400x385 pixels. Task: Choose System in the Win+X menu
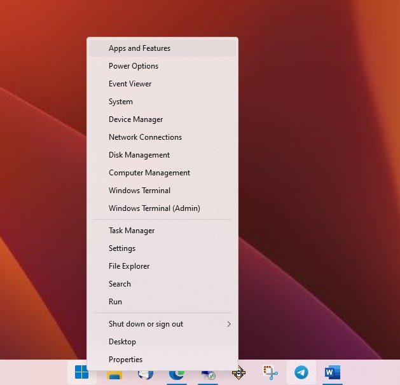pos(121,102)
